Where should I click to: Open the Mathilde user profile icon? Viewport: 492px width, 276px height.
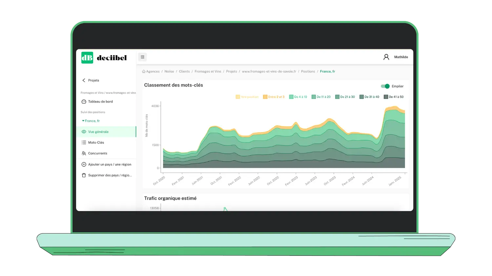pos(386,57)
